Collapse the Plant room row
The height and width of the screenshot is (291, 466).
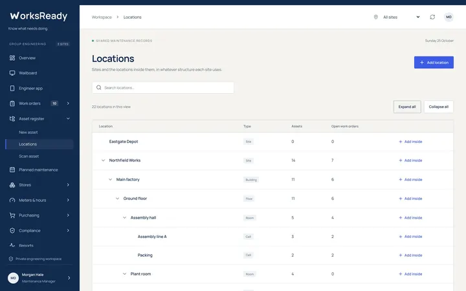(x=124, y=274)
